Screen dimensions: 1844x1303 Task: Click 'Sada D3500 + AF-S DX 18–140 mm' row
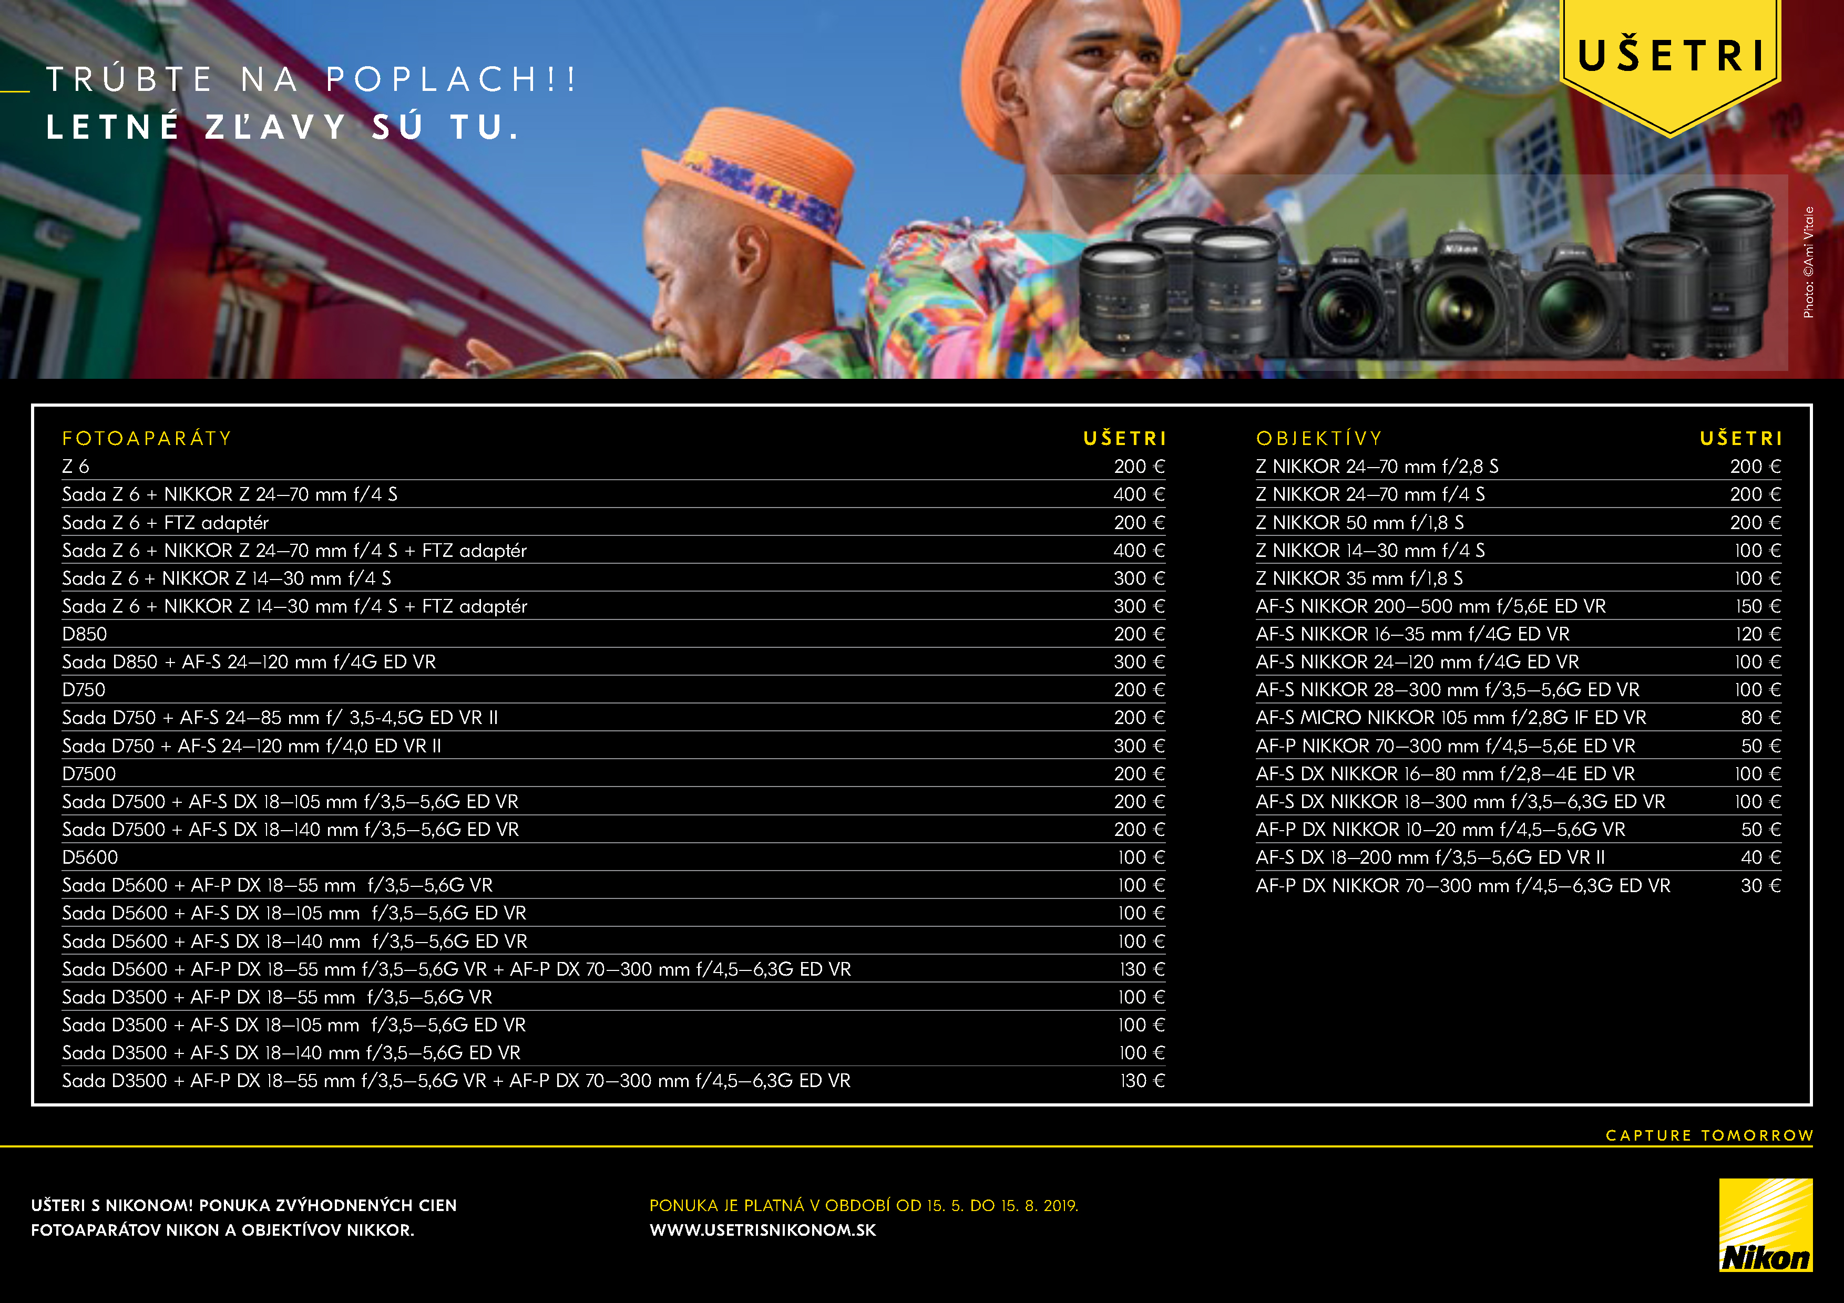coord(613,1052)
